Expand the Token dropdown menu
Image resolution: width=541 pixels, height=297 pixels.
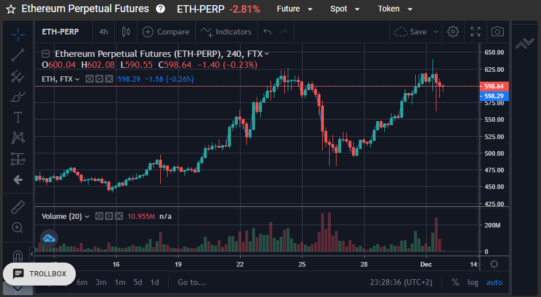coord(395,9)
